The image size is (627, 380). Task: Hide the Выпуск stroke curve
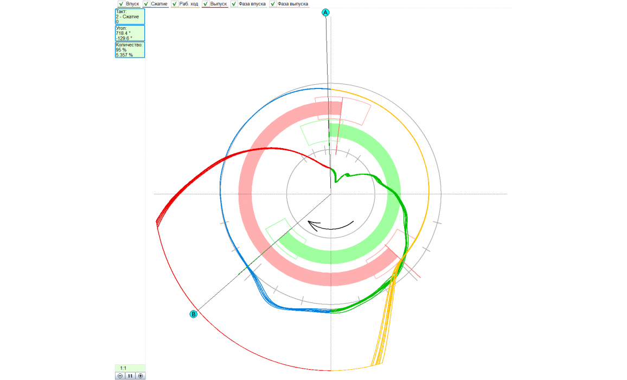click(205, 4)
